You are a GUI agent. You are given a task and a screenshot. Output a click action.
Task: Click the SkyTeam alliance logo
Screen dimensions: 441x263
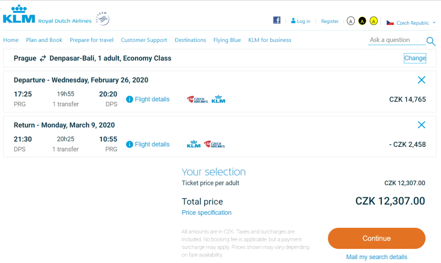[103, 18]
